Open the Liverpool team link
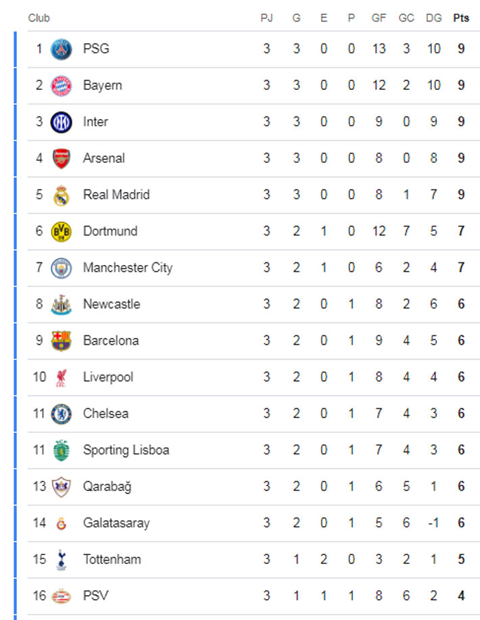Screen dimensions: 480x620 (107, 377)
